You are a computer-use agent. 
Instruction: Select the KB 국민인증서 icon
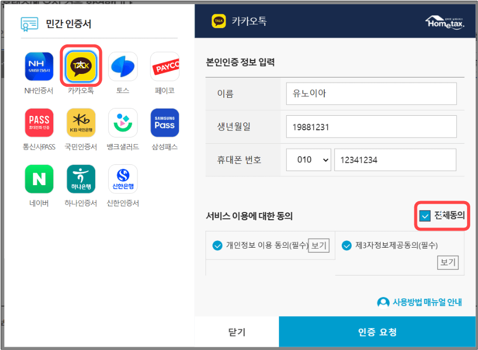pos(80,123)
